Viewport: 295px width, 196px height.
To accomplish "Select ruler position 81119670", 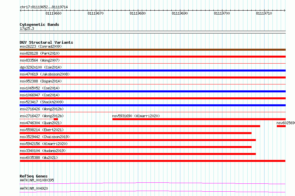I will tap(95, 13).
